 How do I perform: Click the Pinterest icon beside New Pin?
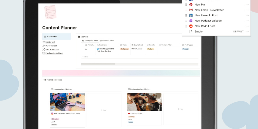[191, 5]
